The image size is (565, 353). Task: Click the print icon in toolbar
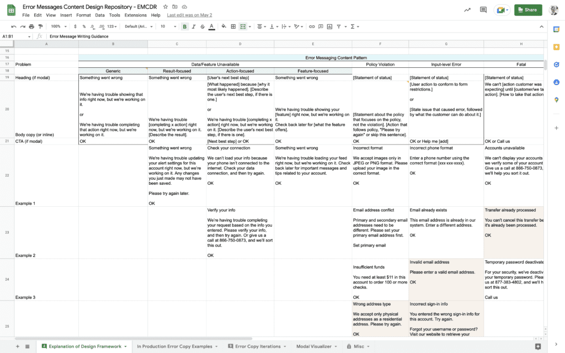(32, 26)
